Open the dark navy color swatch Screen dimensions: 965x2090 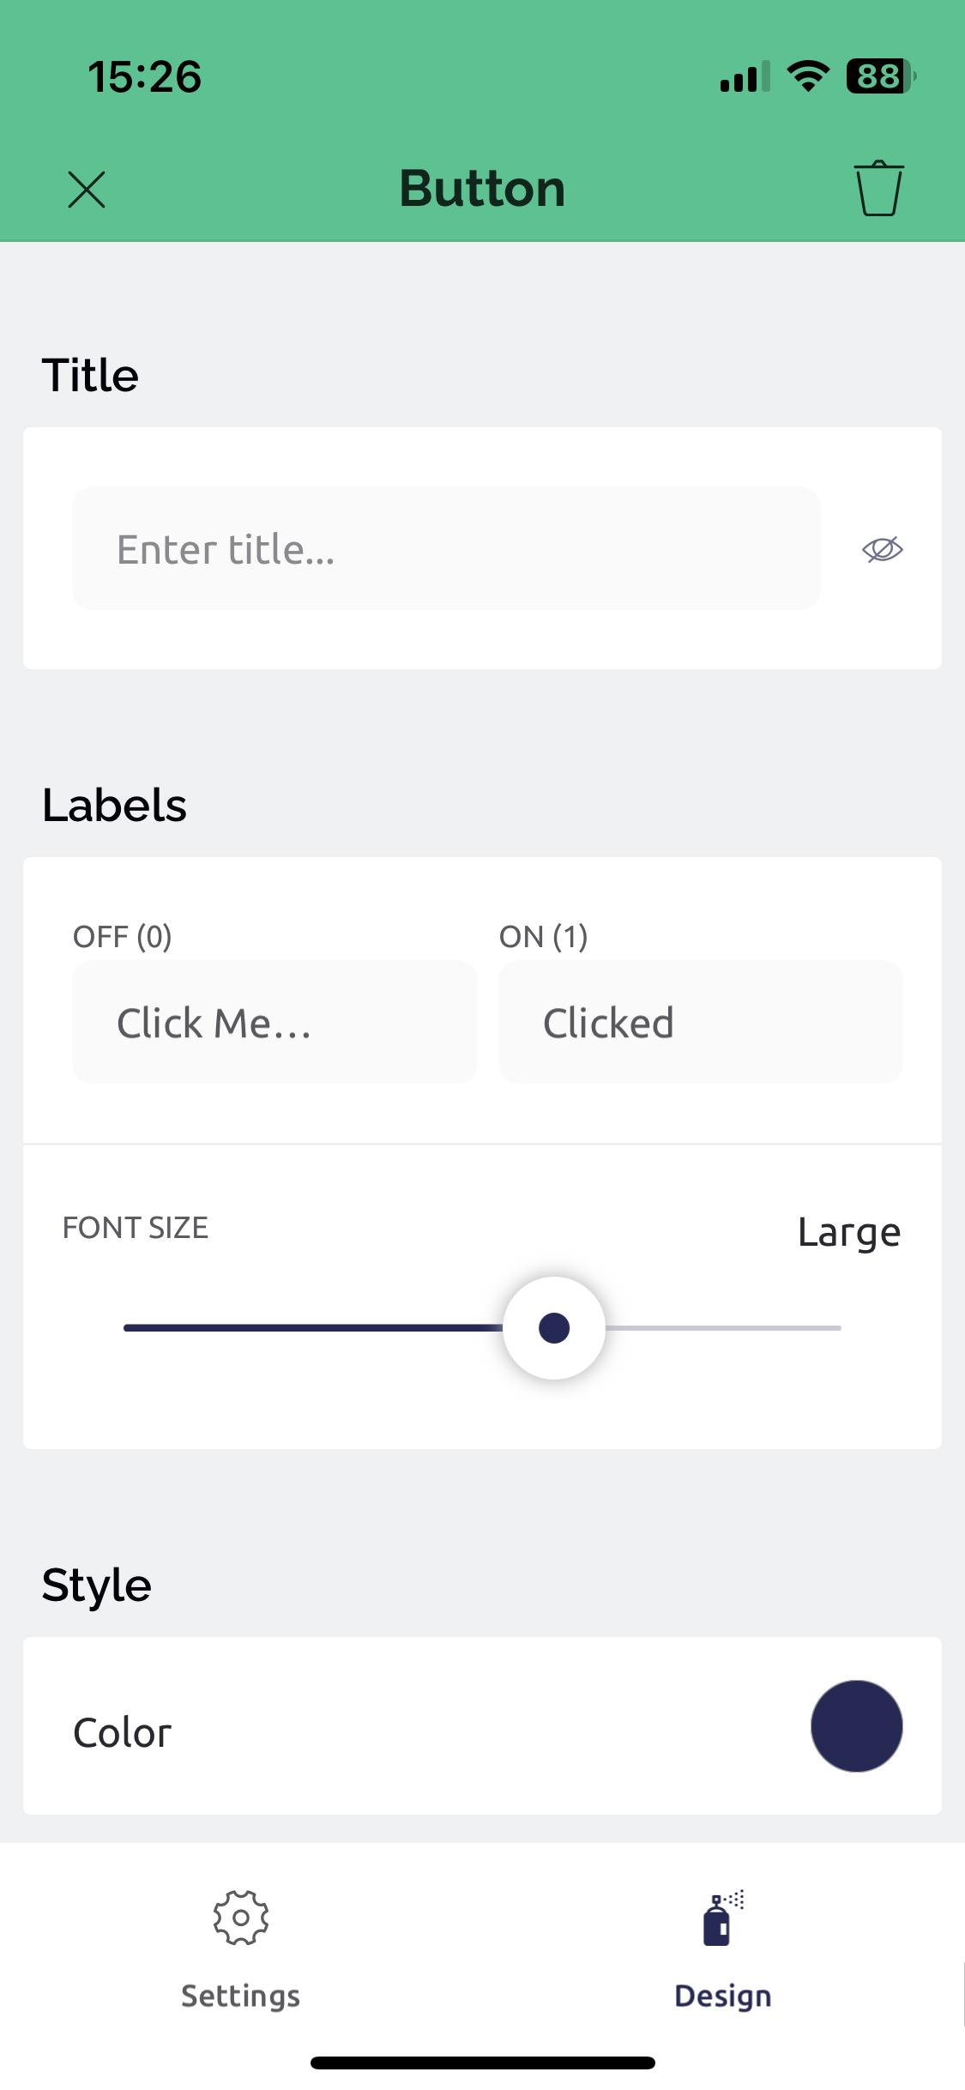[x=856, y=1726]
